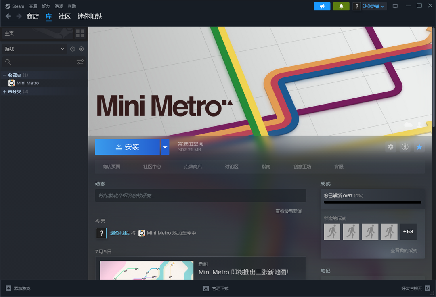Open the 讨论区 link
The image size is (436, 297).
(x=232, y=167)
